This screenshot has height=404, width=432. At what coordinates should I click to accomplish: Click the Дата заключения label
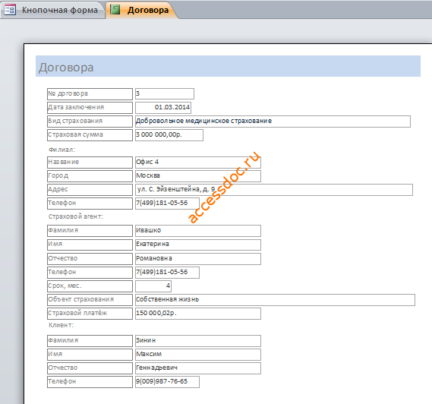pyautogui.click(x=90, y=108)
